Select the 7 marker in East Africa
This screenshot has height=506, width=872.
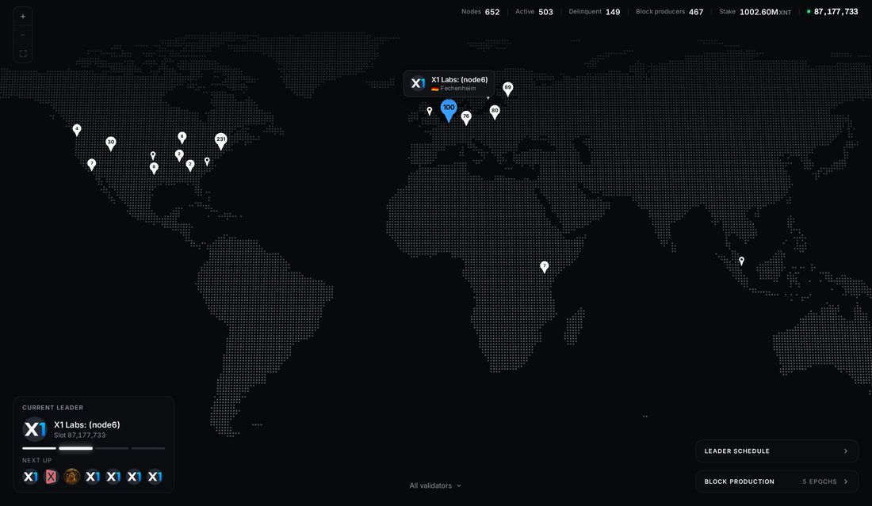coord(545,267)
